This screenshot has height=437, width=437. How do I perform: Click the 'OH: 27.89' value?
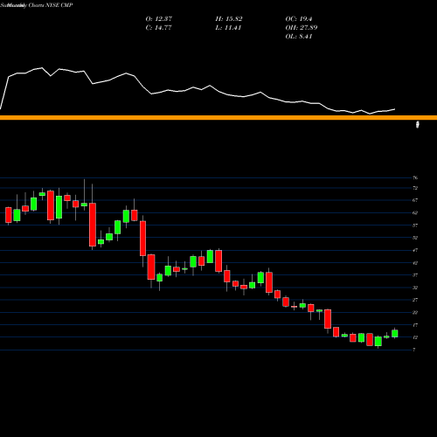302,28
